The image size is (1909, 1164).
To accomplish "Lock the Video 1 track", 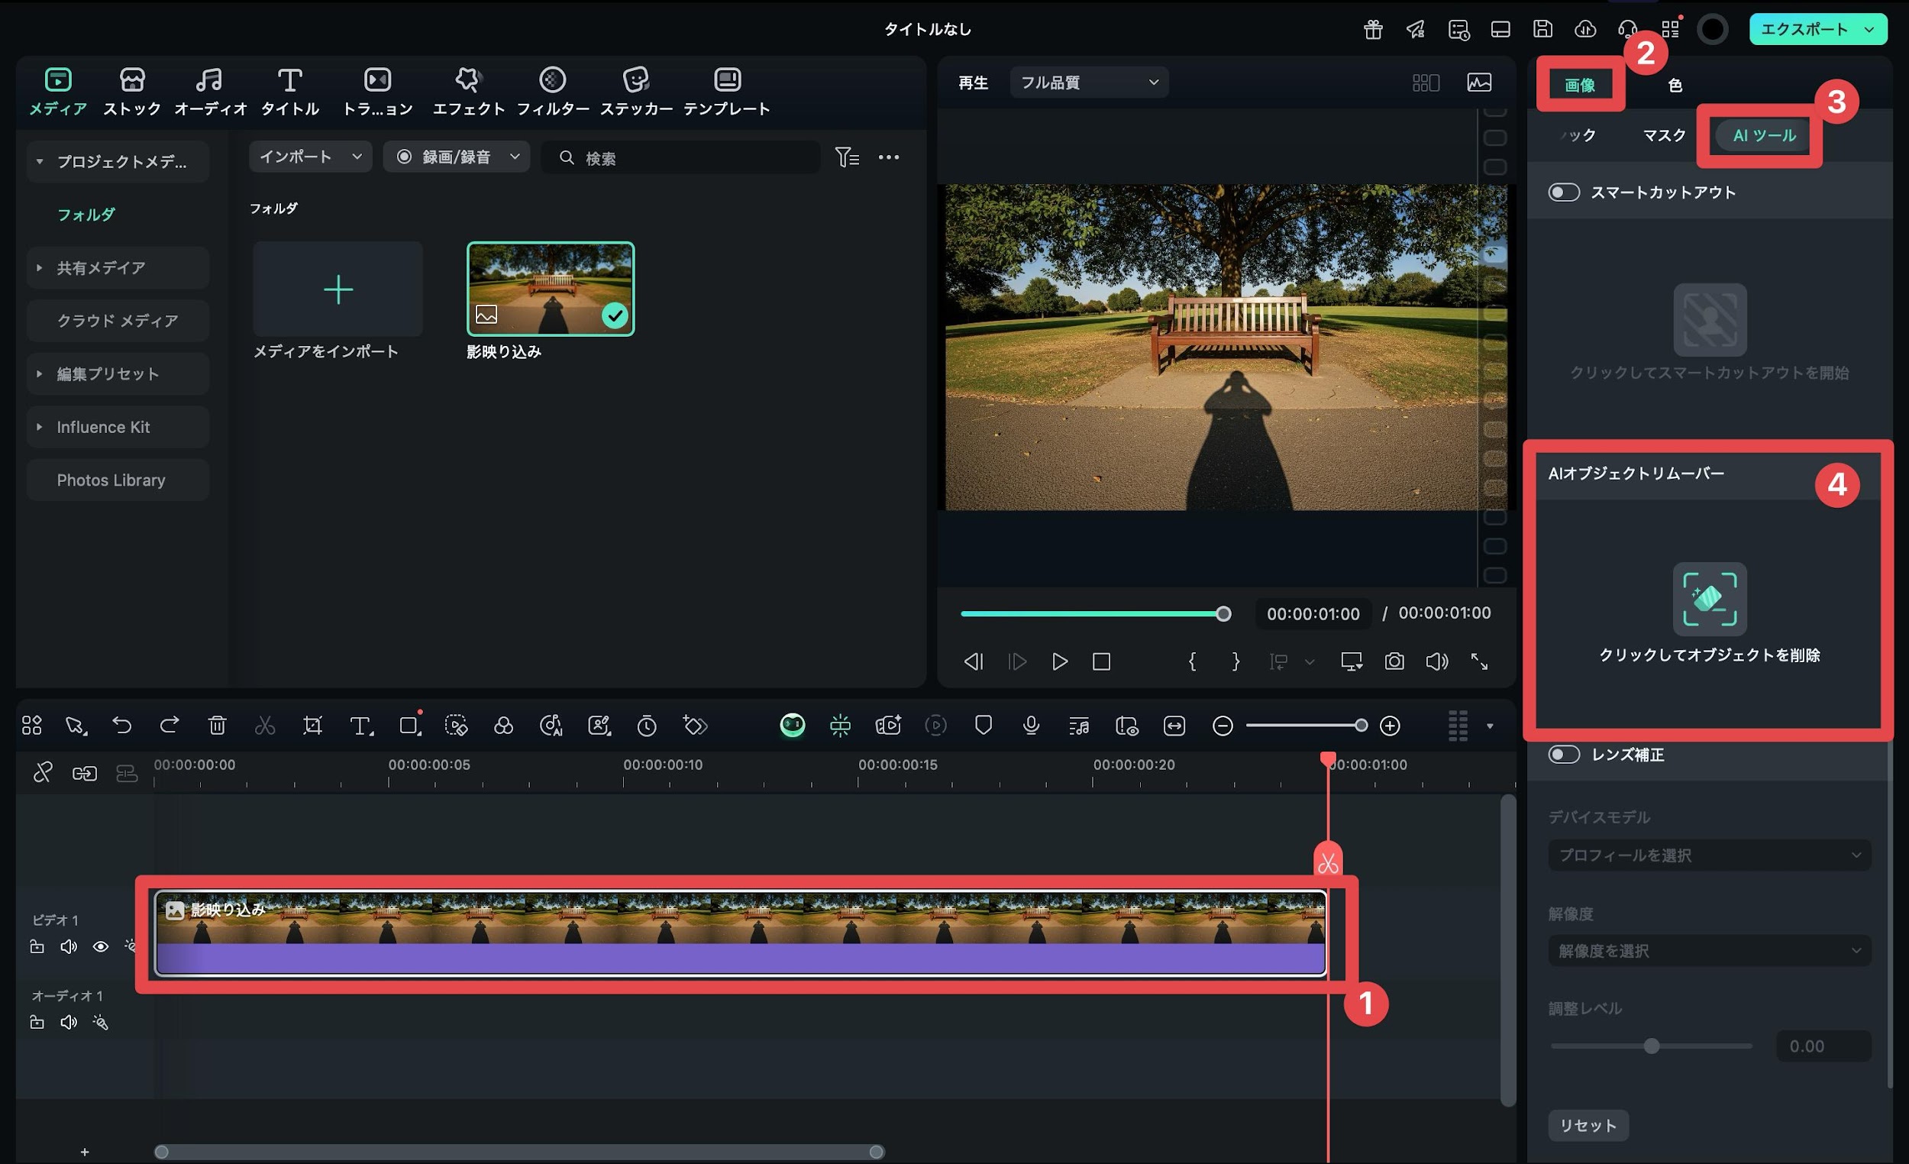I will [x=37, y=946].
